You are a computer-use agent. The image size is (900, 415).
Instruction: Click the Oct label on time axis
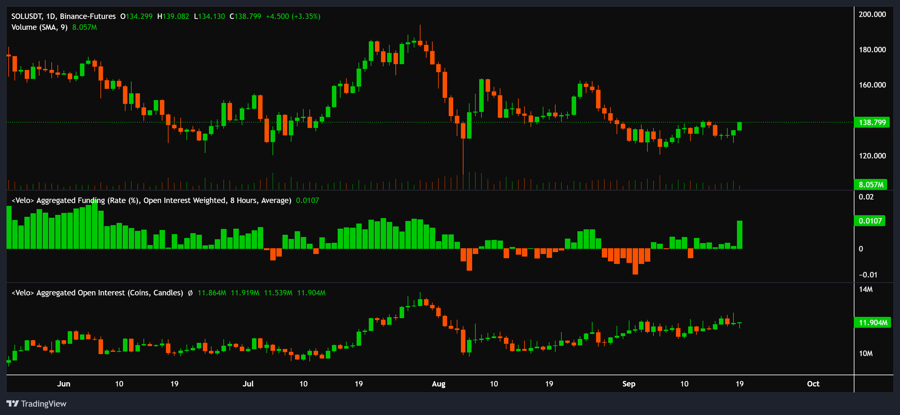click(813, 384)
